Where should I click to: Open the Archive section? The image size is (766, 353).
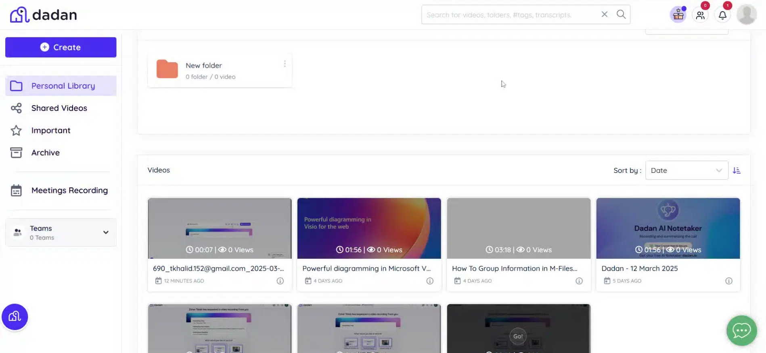point(45,153)
